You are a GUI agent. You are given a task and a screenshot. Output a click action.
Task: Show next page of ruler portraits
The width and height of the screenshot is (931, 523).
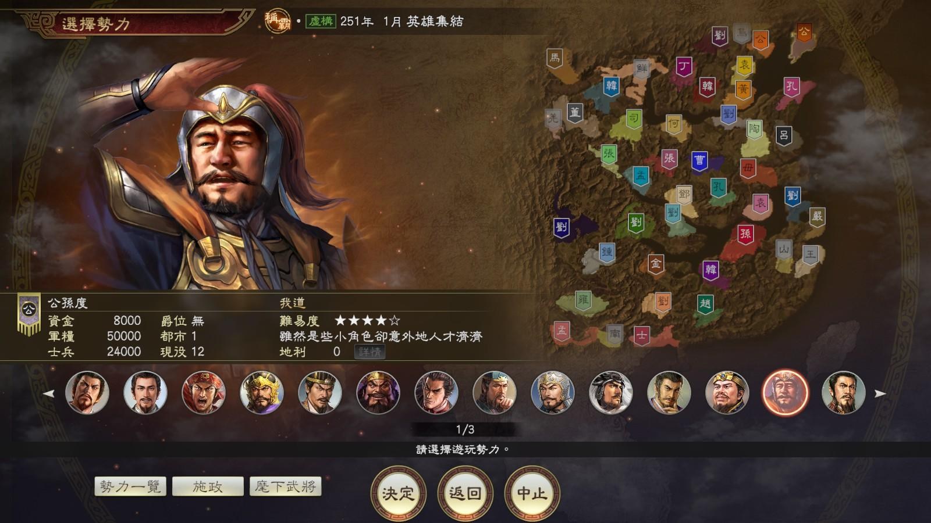tap(880, 393)
